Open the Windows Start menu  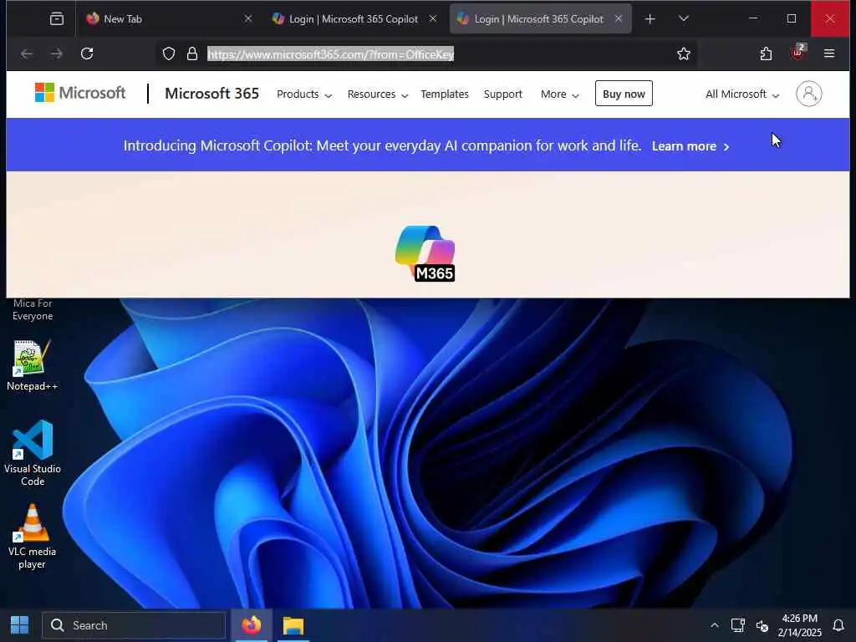pyautogui.click(x=20, y=625)
